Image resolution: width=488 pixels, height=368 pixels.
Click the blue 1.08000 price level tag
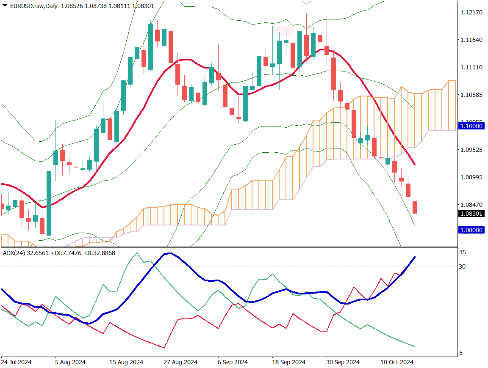tap(471, 230)
